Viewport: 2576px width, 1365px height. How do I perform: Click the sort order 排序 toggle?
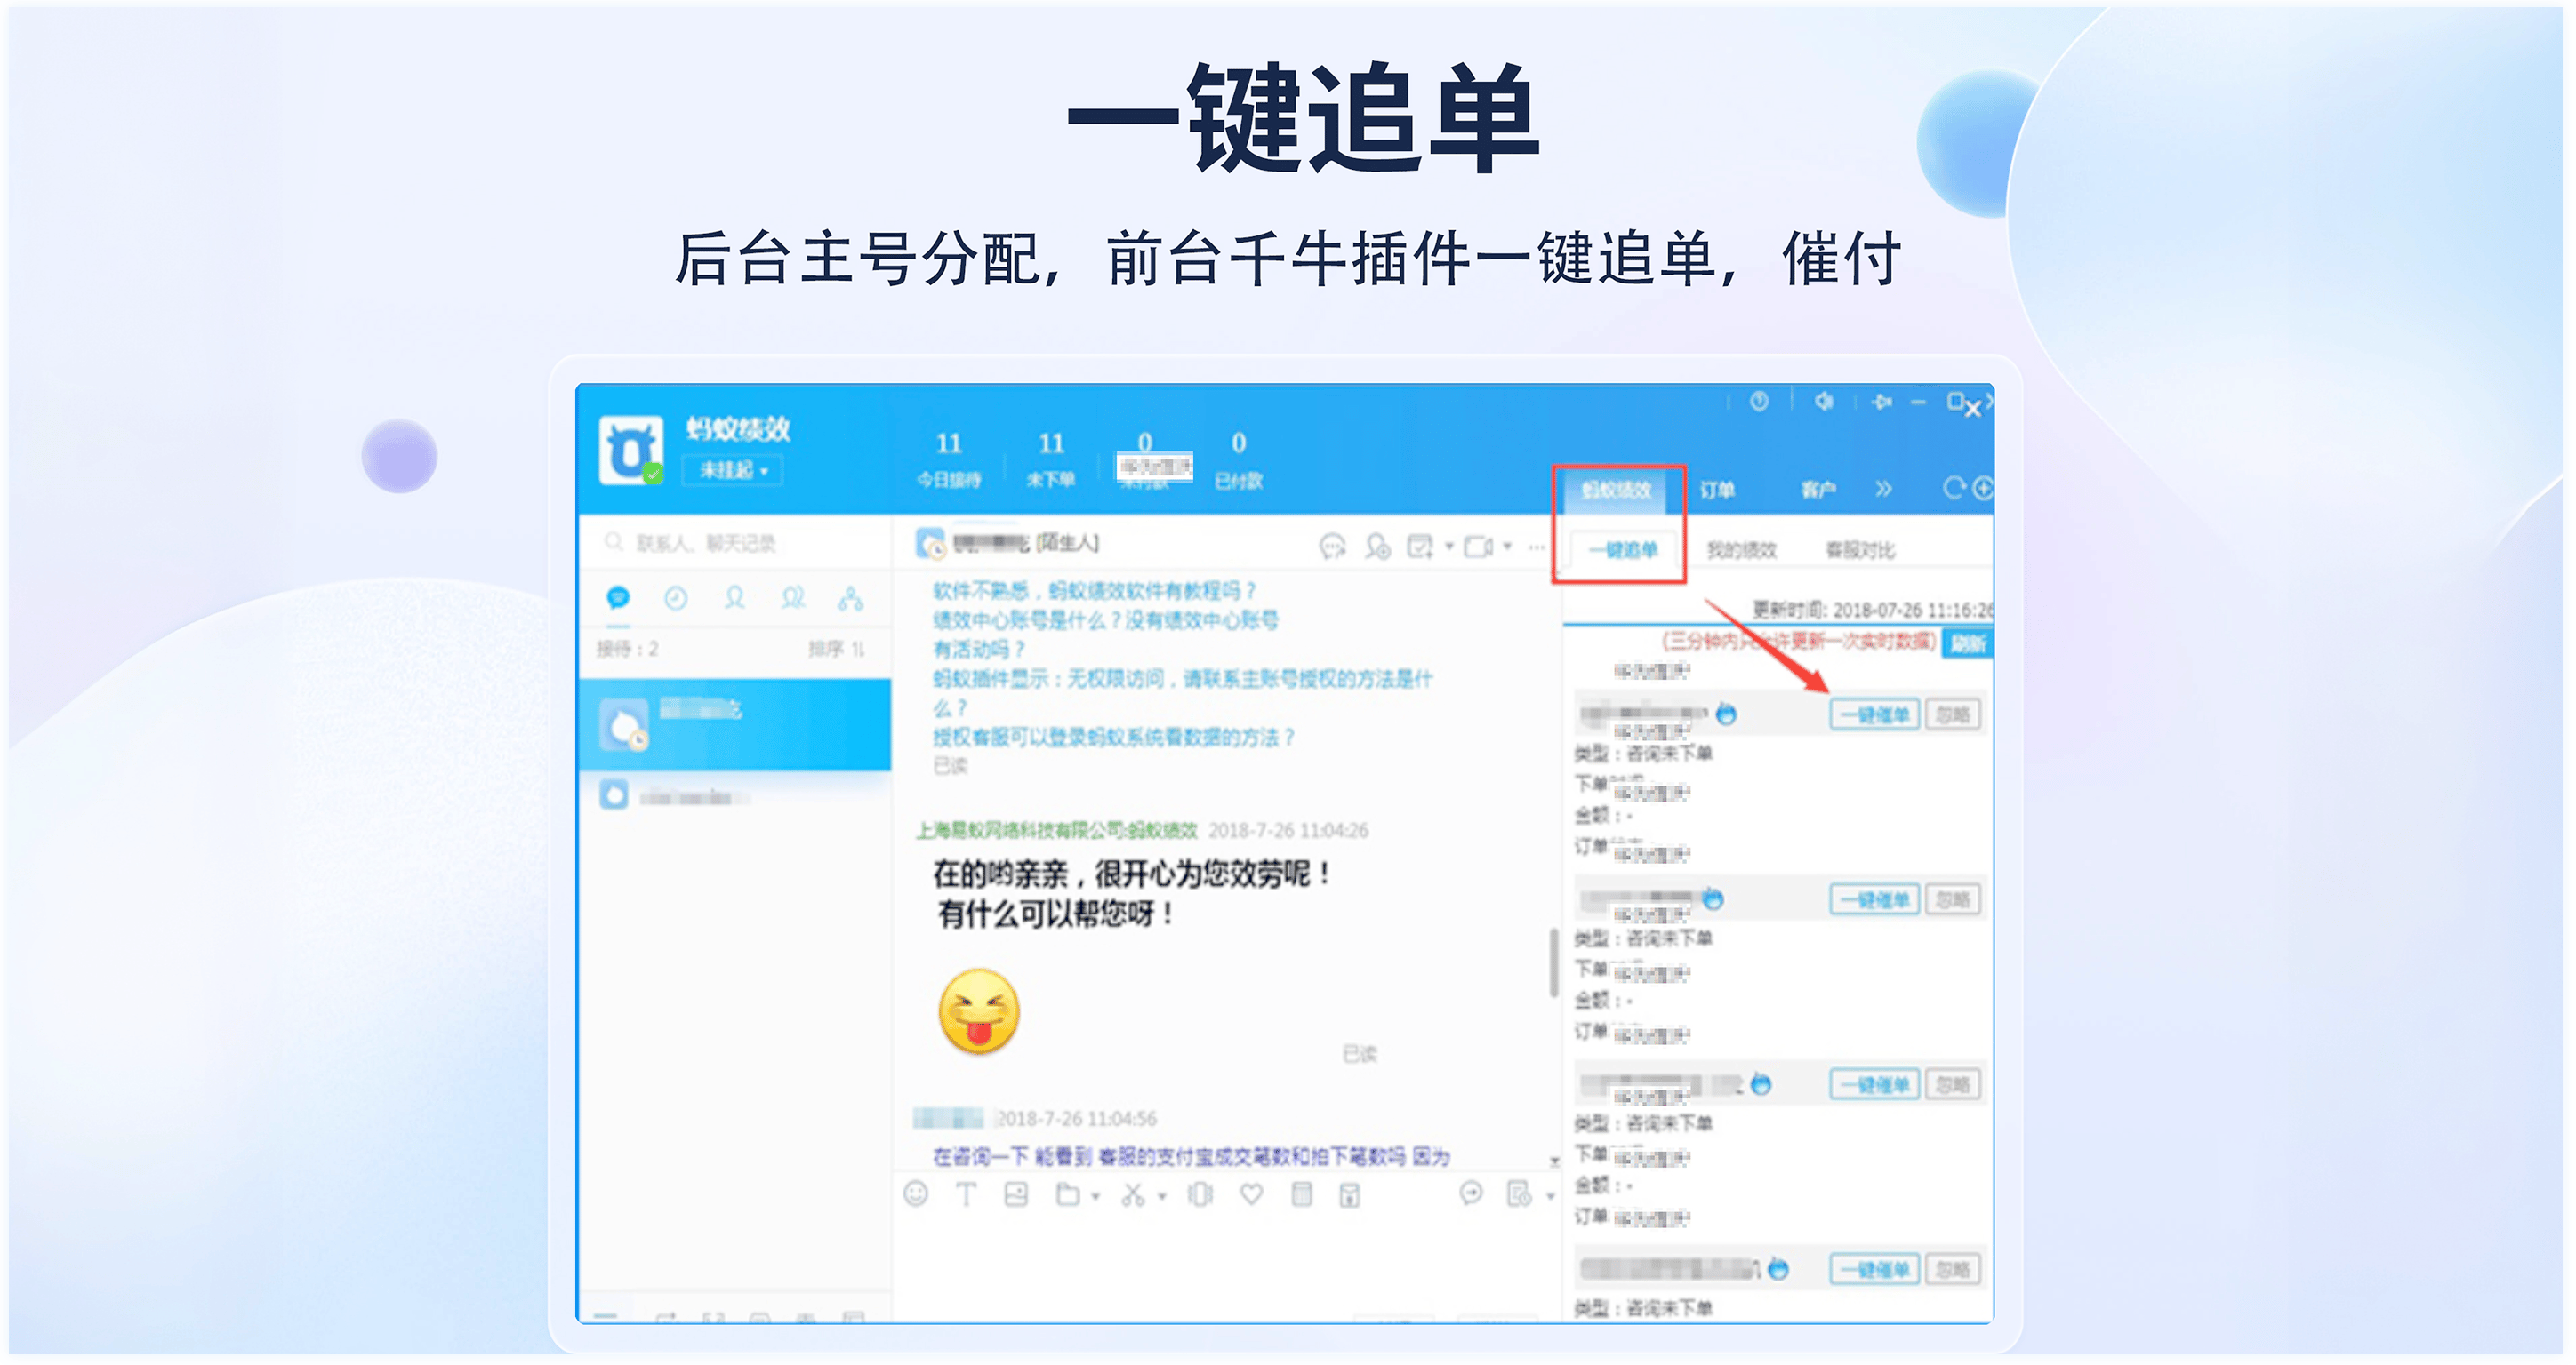(836, 650)
